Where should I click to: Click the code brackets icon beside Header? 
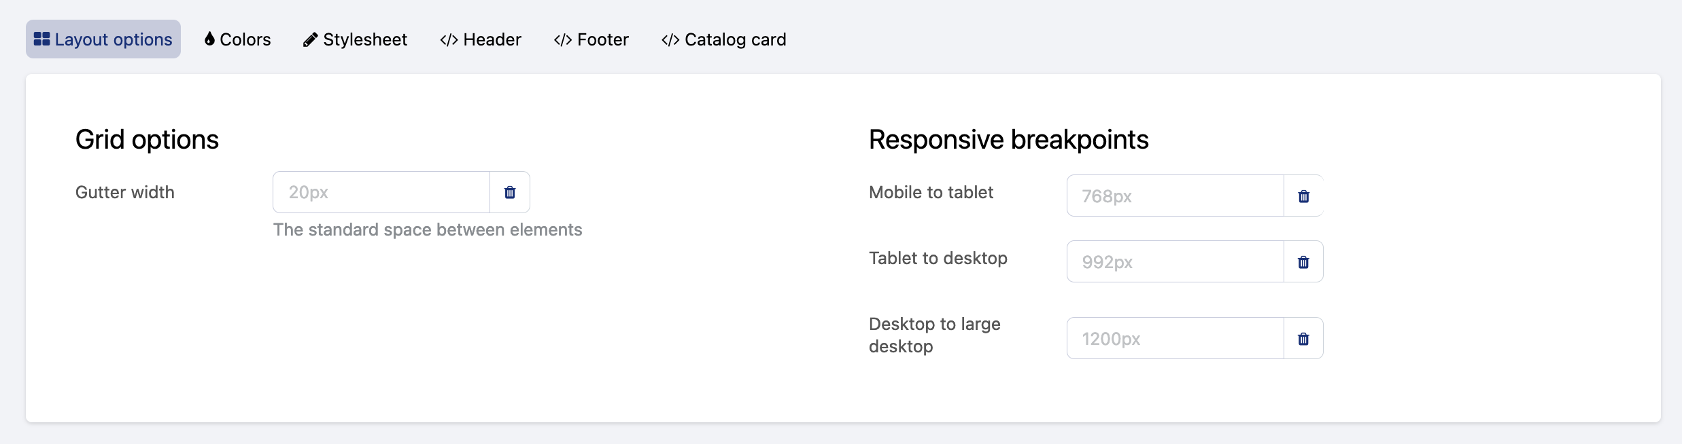click(449, 40)
